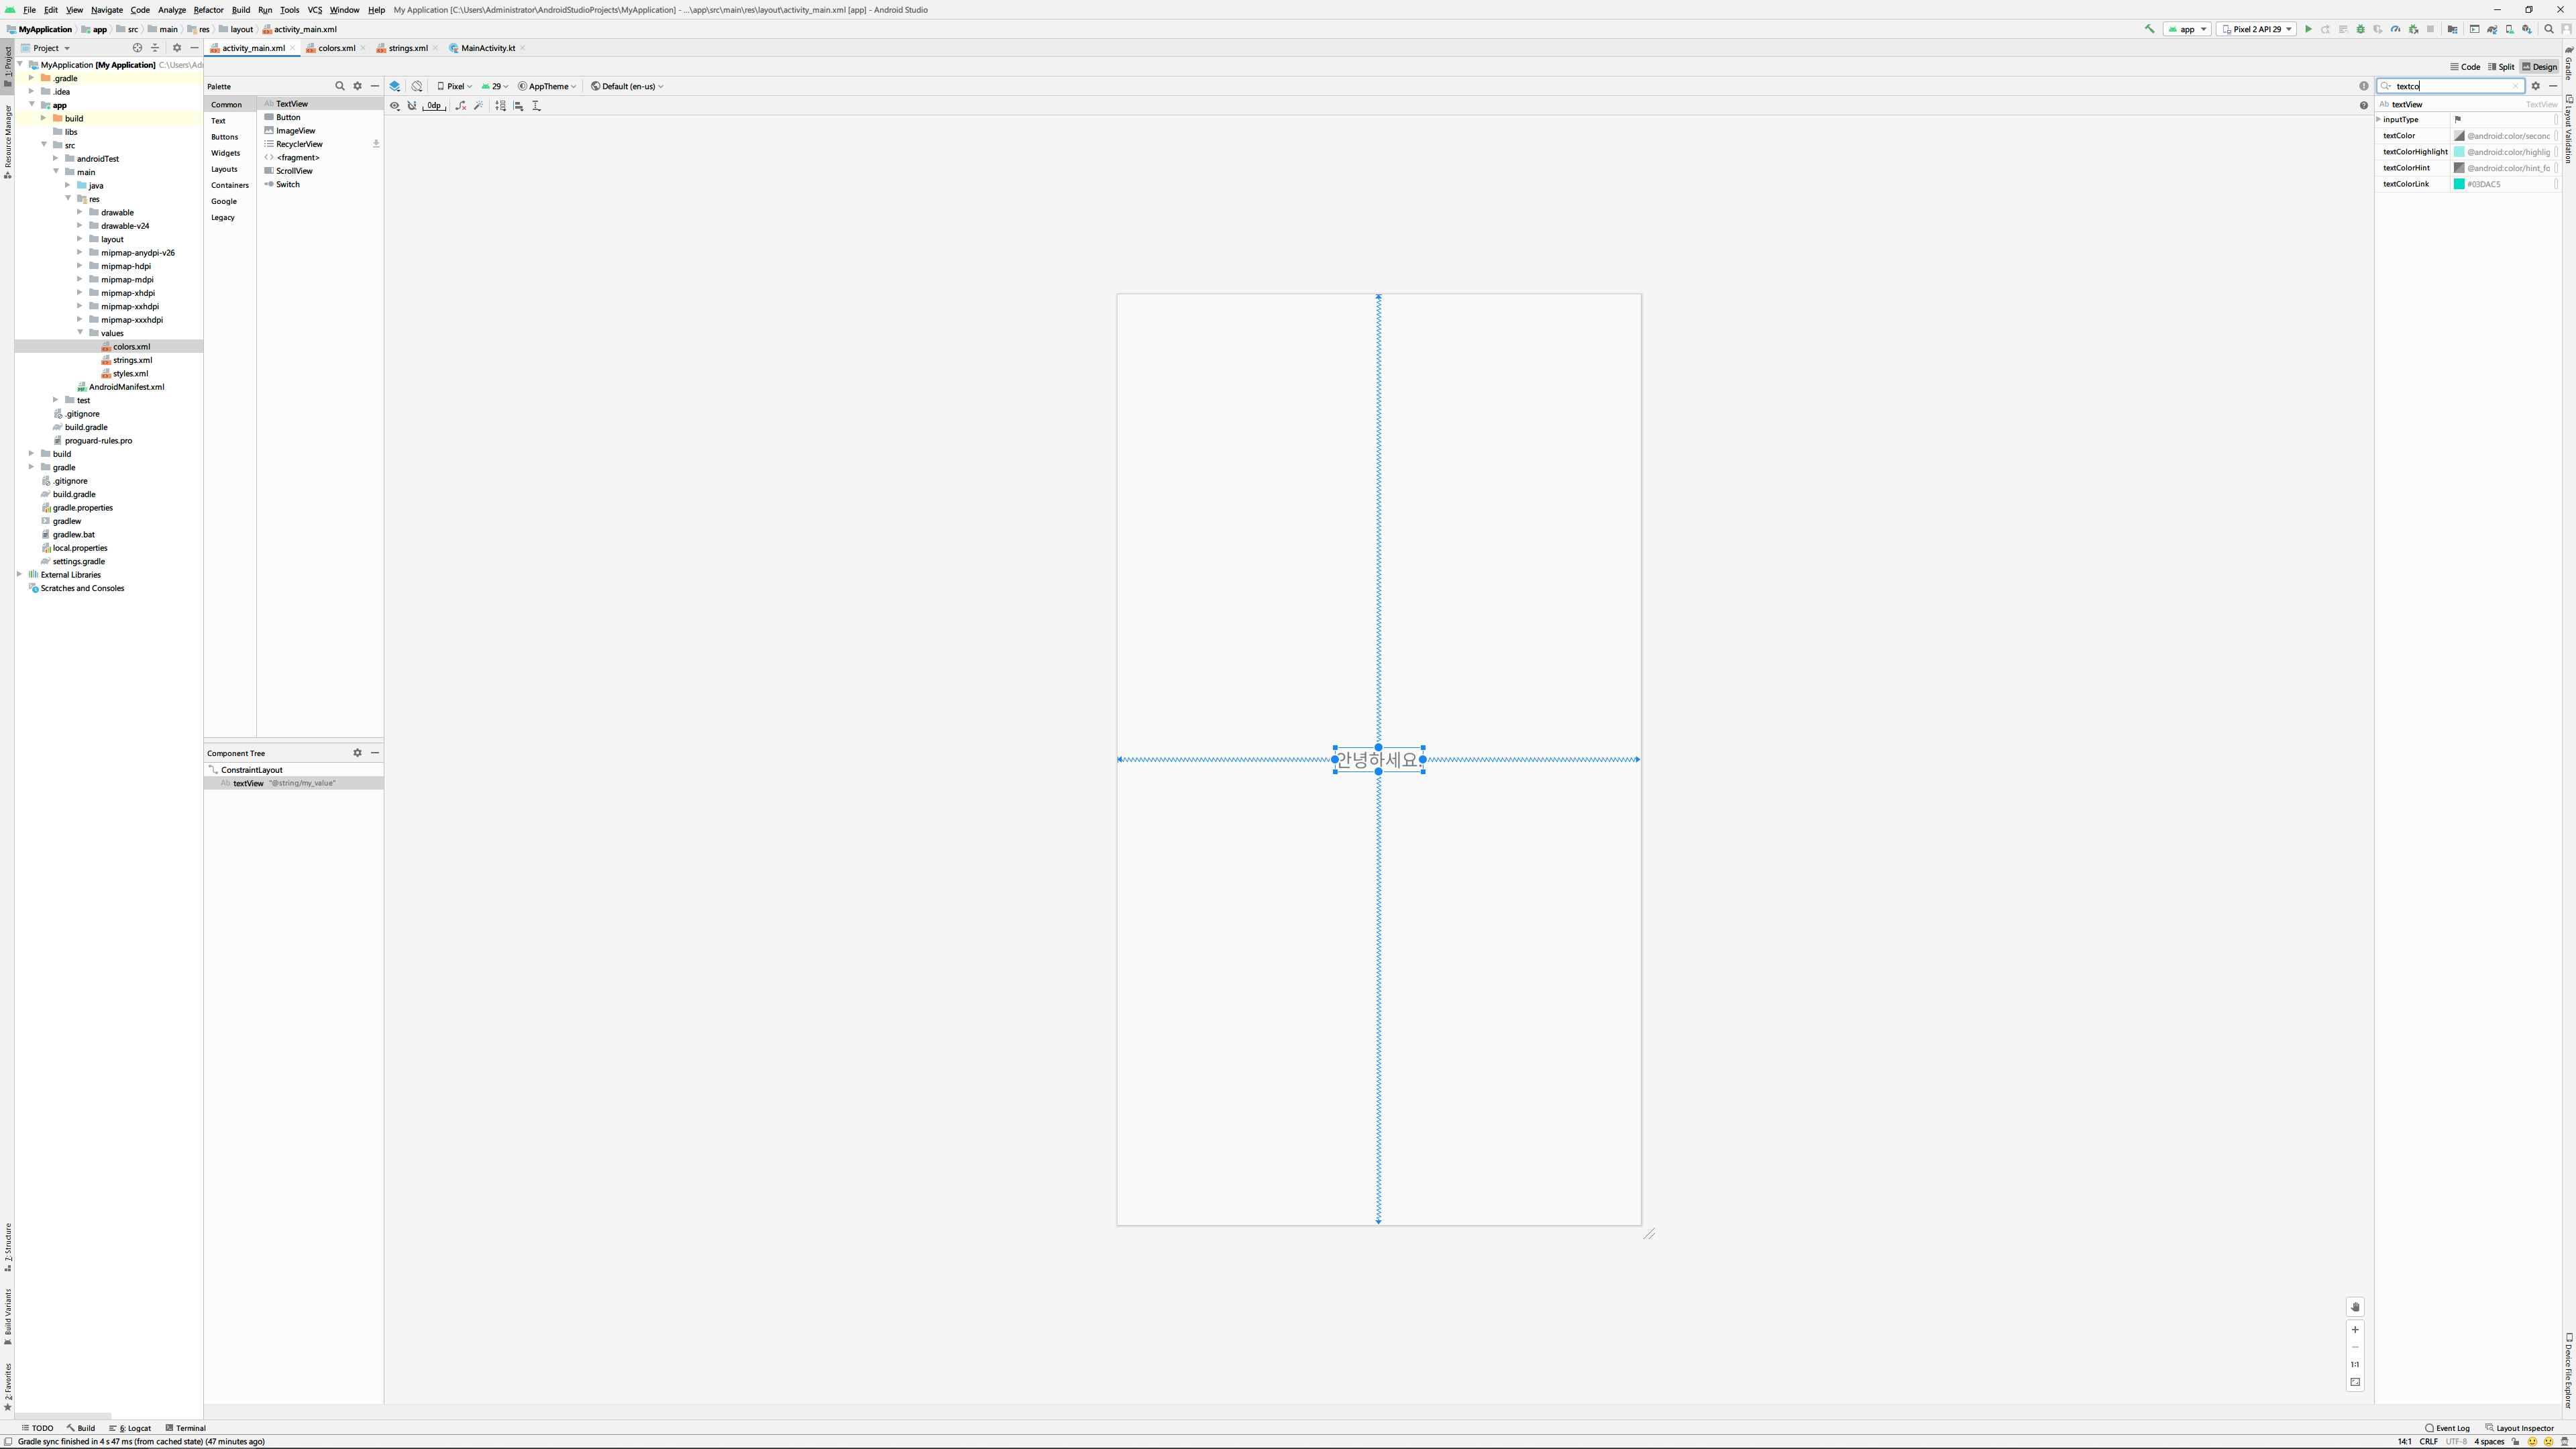
Task: Toggle view options eye icon
Action: coord(395,106)
